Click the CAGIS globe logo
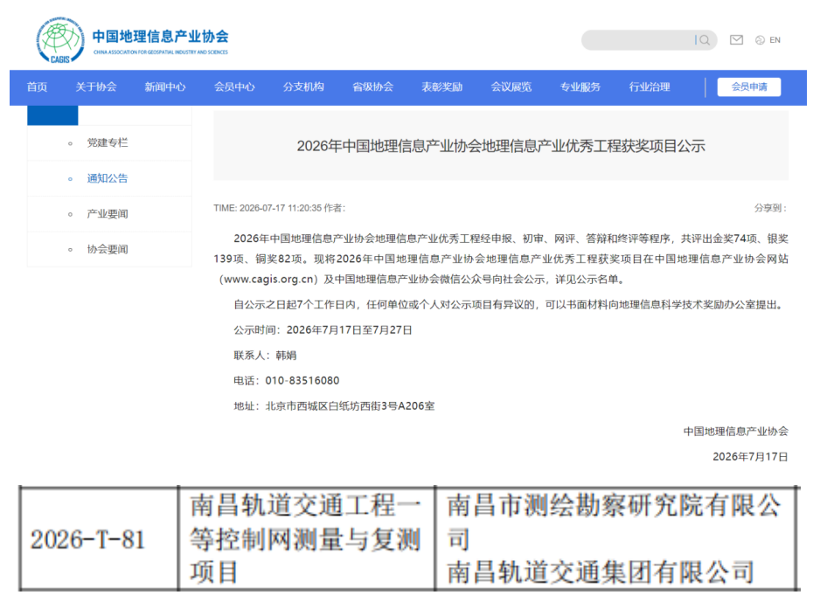 (x=60, y=40)
